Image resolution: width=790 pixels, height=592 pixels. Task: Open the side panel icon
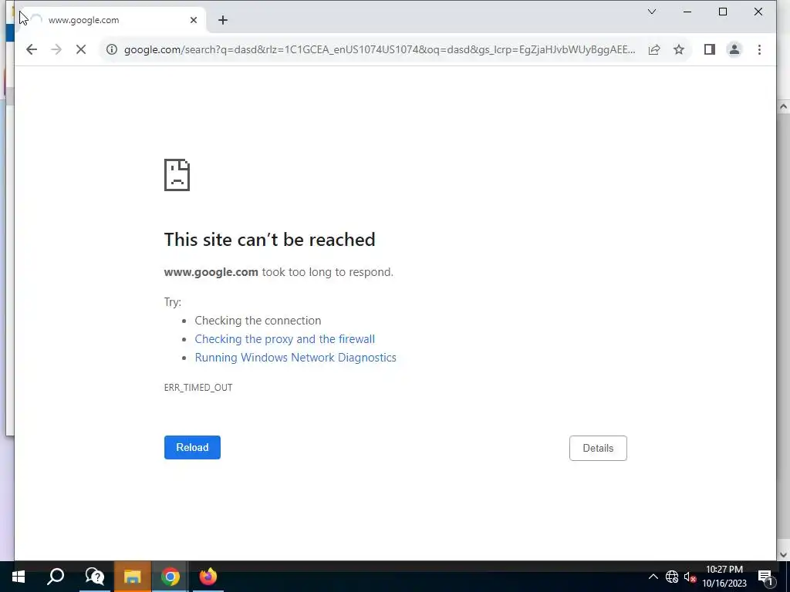coord(710,49)
